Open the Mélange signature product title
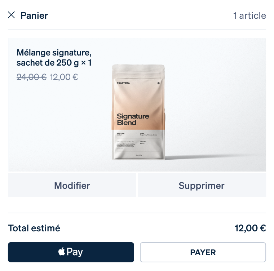274x271 pixels. click(x=54, y=58)
